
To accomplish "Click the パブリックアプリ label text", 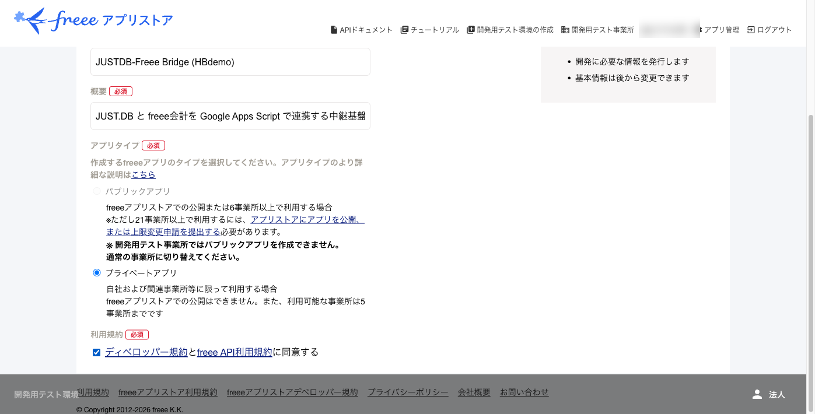I will click(x=138, y=191).
